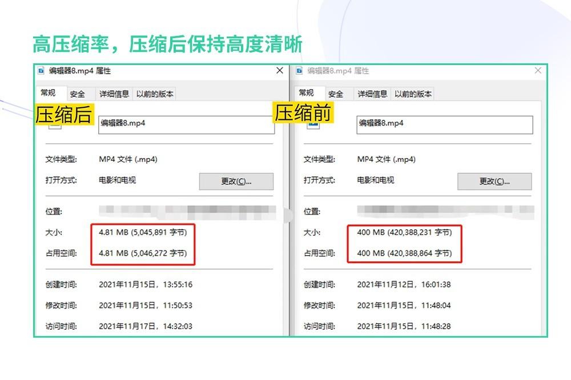Click the blurred 位置 path in right window
This screenshot has width=571, height=380.
pyautogui.click(x=445, y=212)
